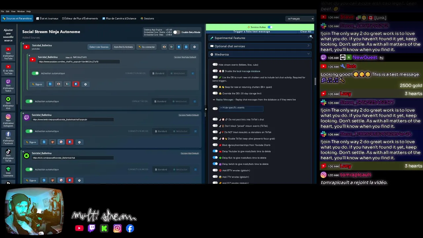Click the refresh icon in the YouTube group header
The height and width of the screenshot is (238, 423).
[x=186, y=47]
